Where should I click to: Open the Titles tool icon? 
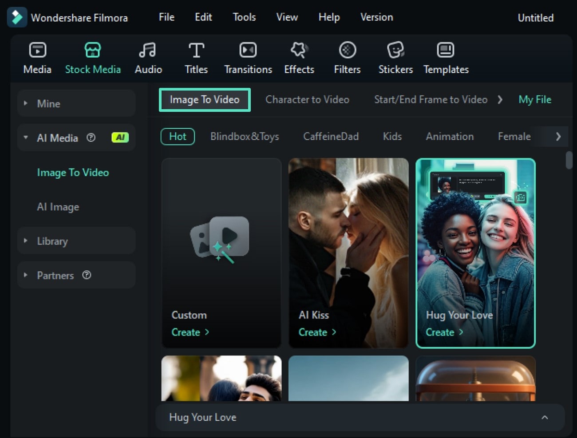click(x=196, y=50)
